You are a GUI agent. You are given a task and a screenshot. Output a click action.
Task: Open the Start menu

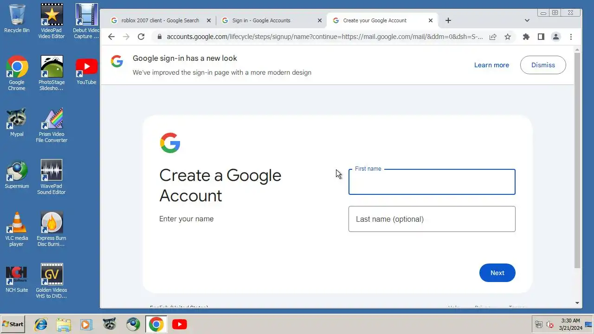13,324
